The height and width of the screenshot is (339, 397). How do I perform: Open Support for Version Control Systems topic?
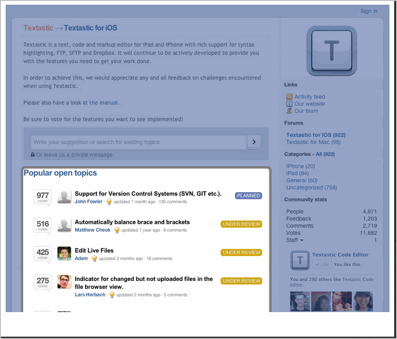coord(148,194)
